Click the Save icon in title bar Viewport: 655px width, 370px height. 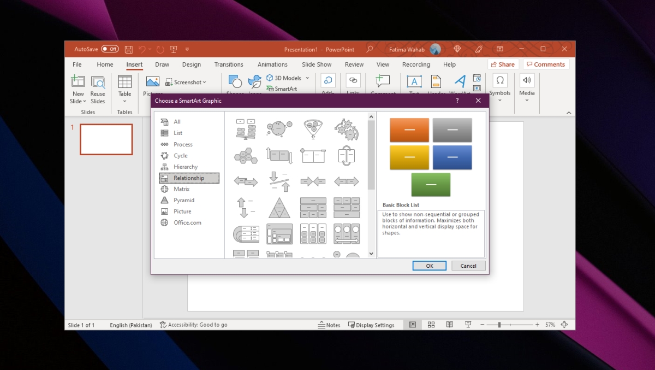tap(129, 49)
